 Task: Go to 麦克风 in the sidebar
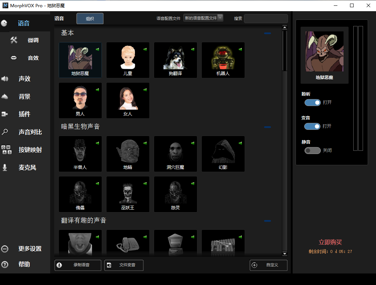[x=27, y=168]
